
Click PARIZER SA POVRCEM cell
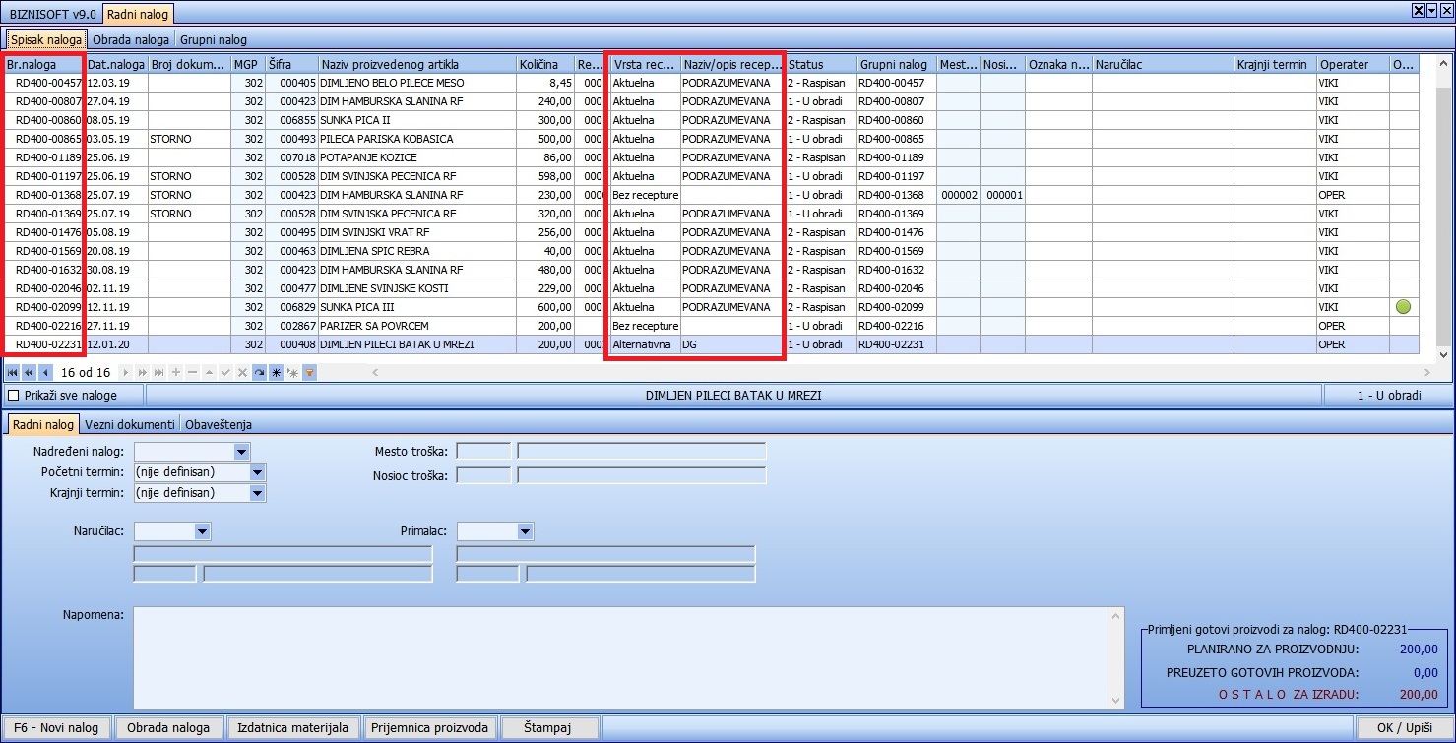(416, 326)
